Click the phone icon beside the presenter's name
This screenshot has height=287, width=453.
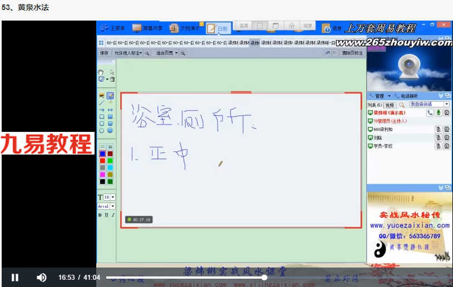pos(430,112)
